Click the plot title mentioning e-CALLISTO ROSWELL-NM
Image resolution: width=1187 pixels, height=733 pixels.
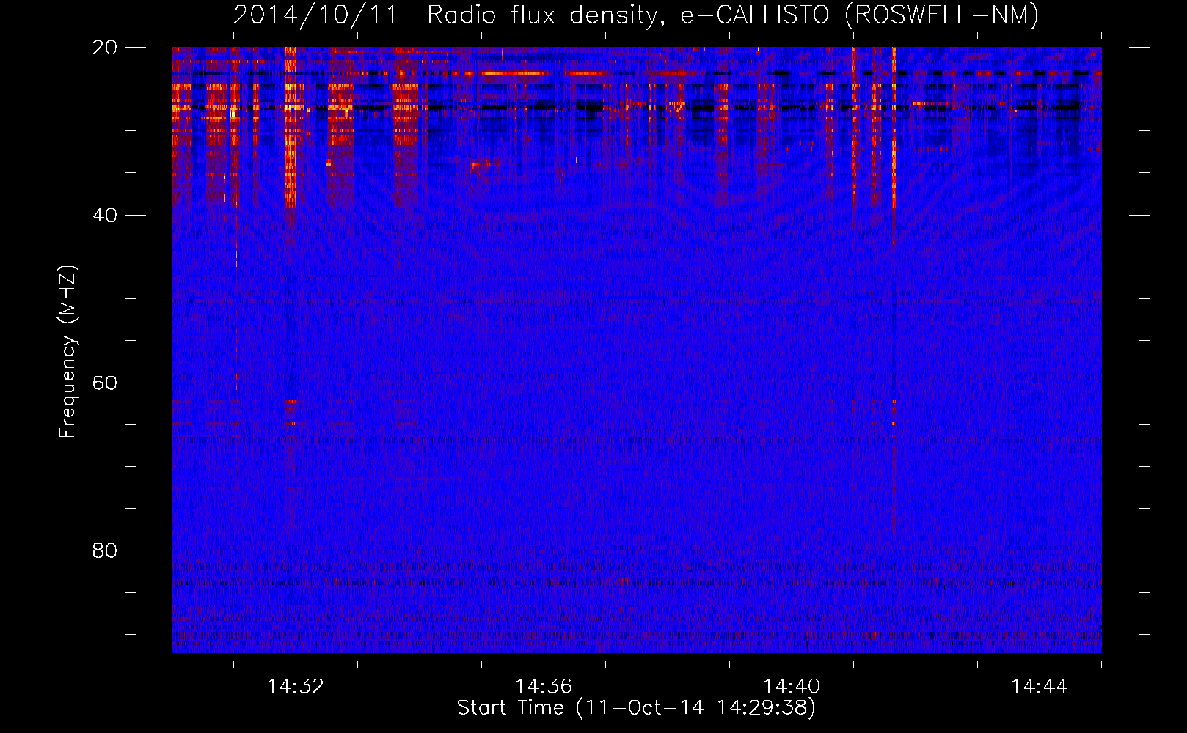(x=636, y=15)
